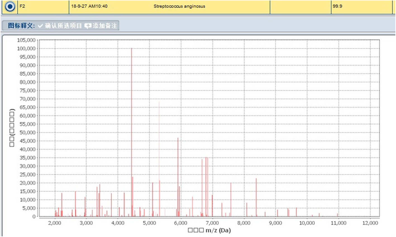
Task: Click the 100,000 y-axis tick label
Action: click(26, 49)
